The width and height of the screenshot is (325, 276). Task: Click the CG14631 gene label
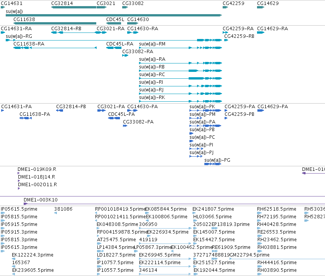click(x=11, y=3)
